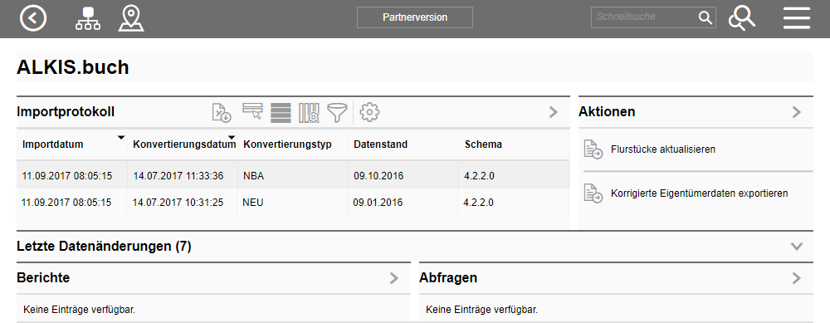Click the Berichte panel title
Viewport: 830px width, 323px height.
43,277
